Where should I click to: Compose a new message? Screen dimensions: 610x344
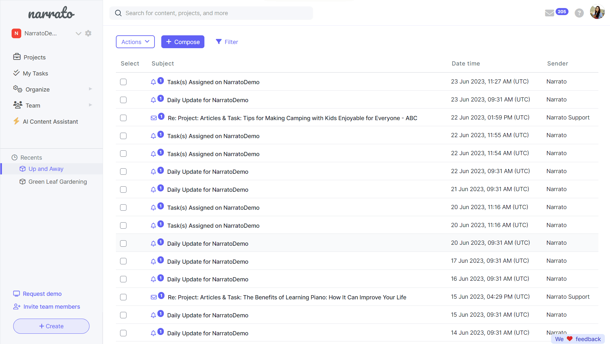183,42
